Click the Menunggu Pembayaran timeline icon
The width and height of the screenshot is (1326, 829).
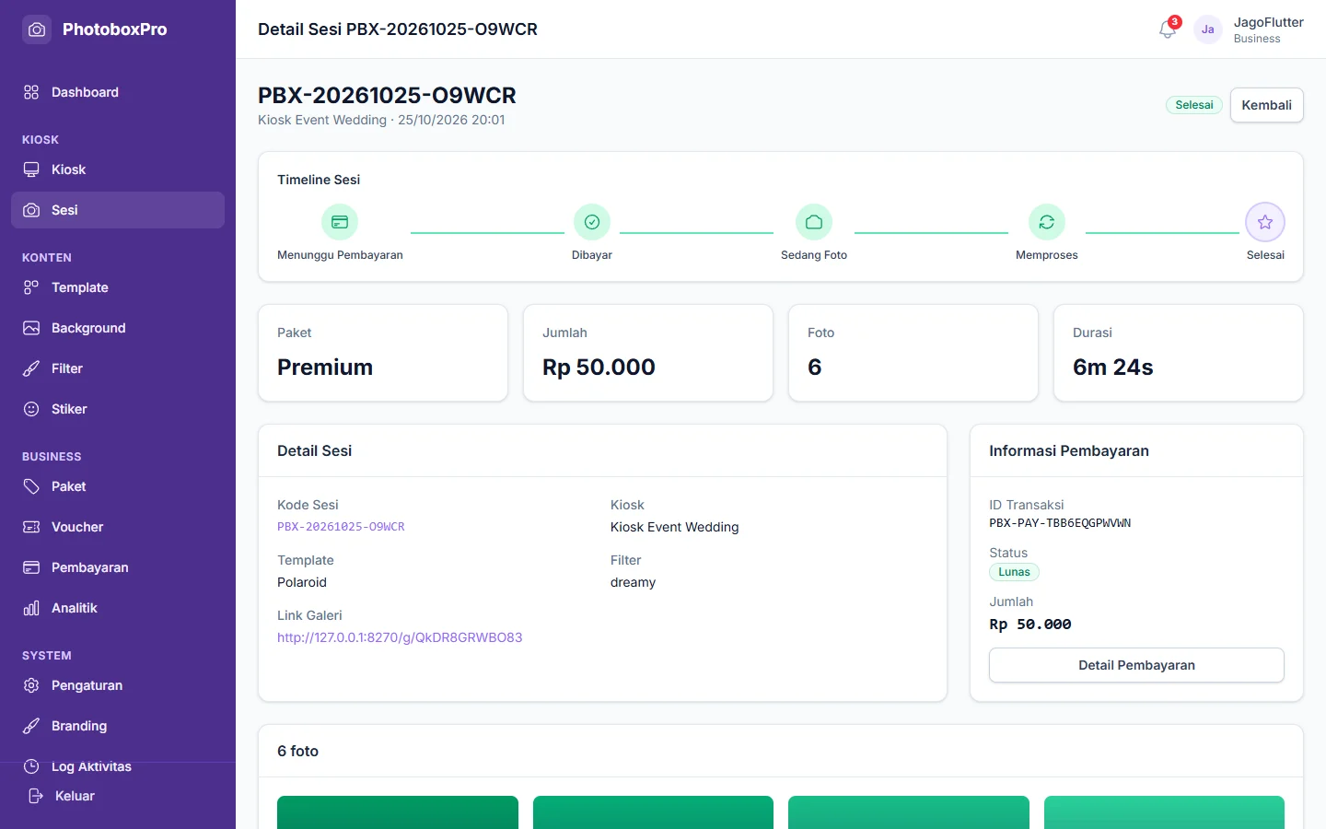coord(340,222)
